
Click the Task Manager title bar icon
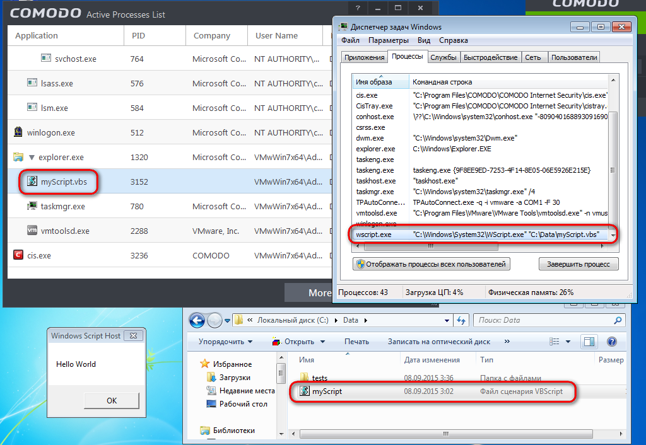[x=343, y=26]
